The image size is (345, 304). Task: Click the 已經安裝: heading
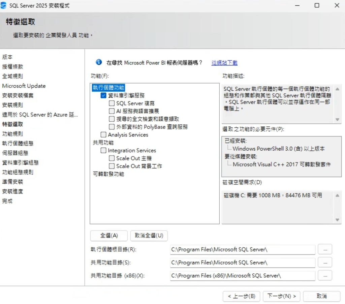click(236, 141)
